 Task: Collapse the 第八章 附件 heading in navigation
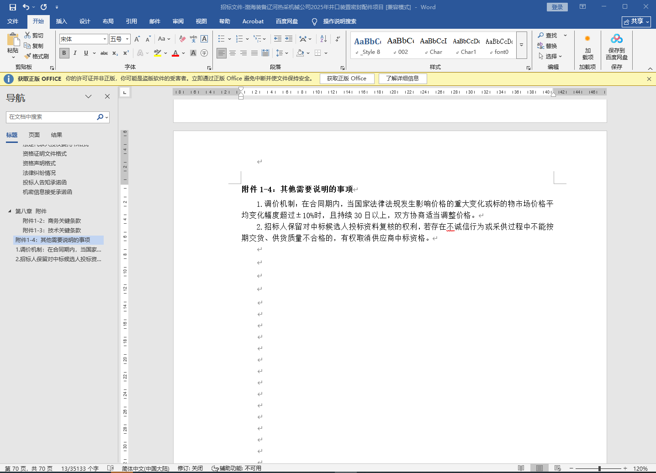10,211
